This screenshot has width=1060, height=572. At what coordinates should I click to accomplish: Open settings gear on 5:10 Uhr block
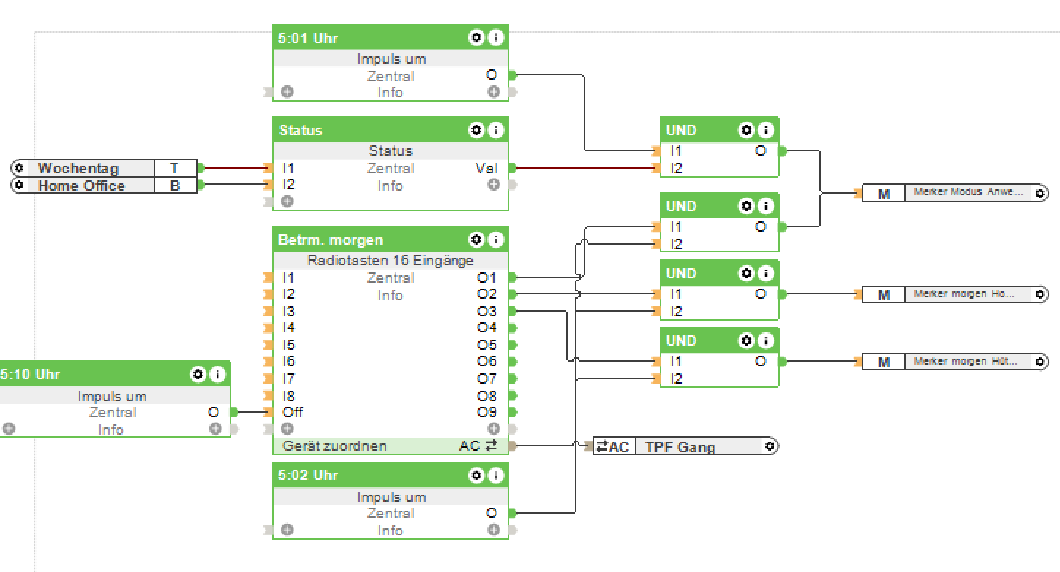pos(198,374)
